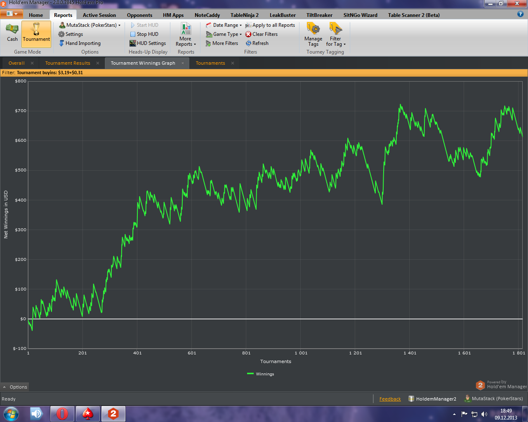Open Hand Importing
Screen dimensions: 528x422
tap(80, 43)
